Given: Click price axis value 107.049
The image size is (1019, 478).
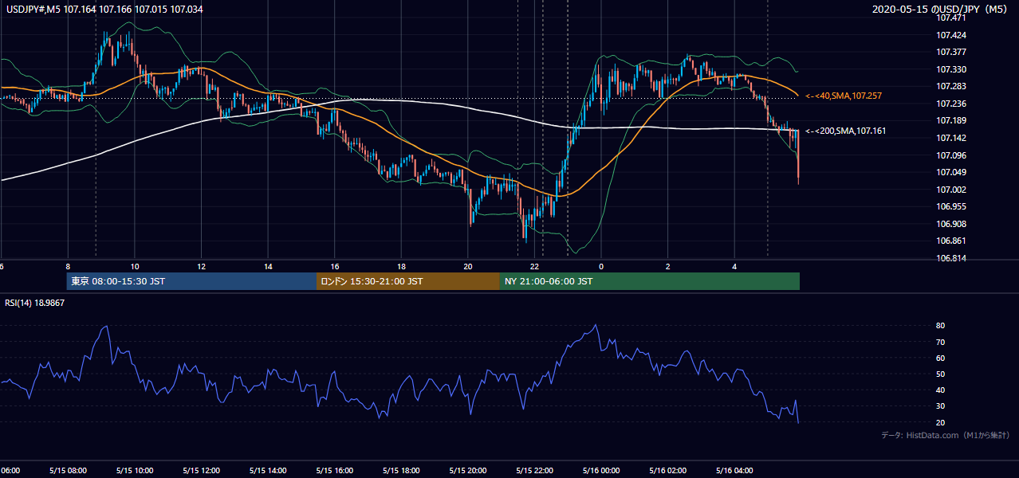Looking at the screenshot, I should tap(951, 173).
